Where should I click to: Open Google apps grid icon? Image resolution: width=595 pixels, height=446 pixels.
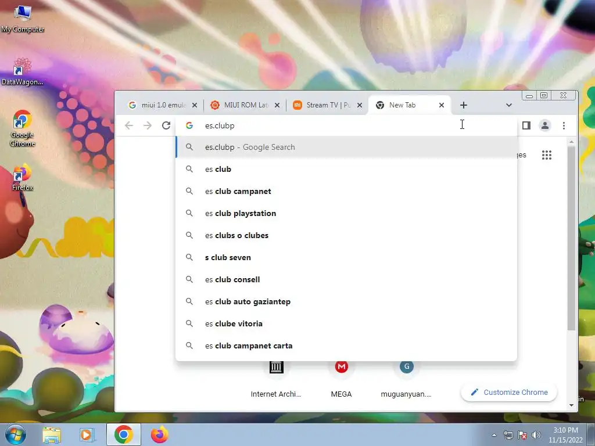click(547, 154)
